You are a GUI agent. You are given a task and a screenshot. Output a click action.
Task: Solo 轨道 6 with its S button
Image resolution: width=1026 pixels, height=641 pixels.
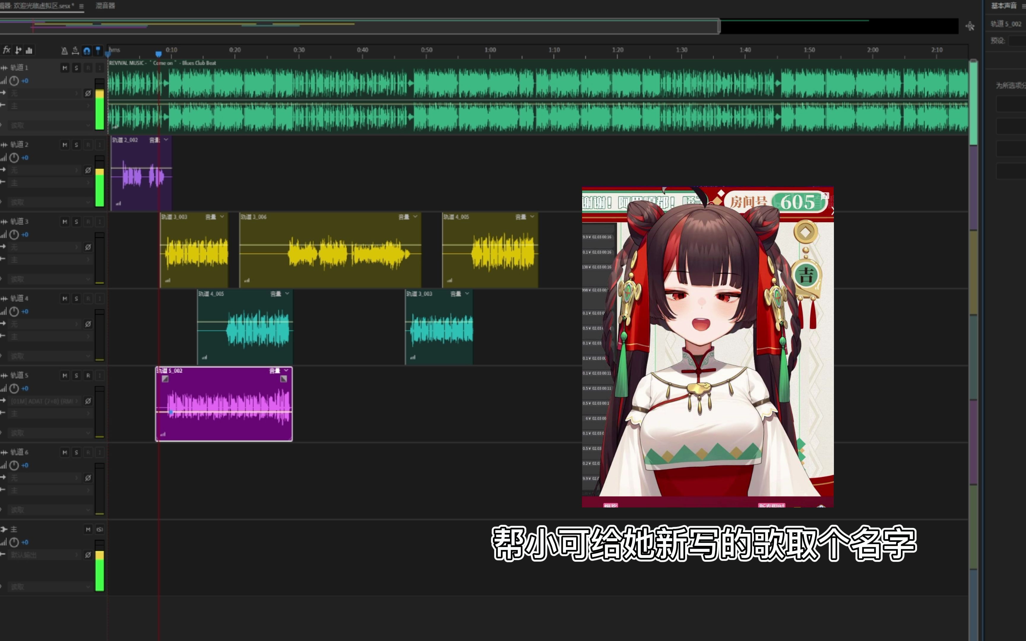point(76,453)
